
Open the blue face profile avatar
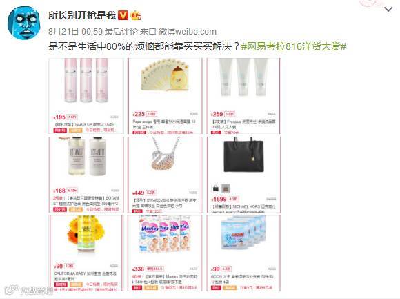coord(24,23)
